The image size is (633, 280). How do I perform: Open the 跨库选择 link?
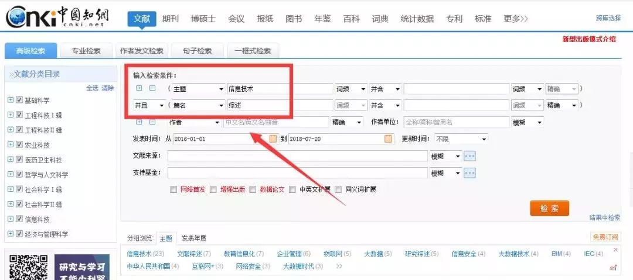608,18
